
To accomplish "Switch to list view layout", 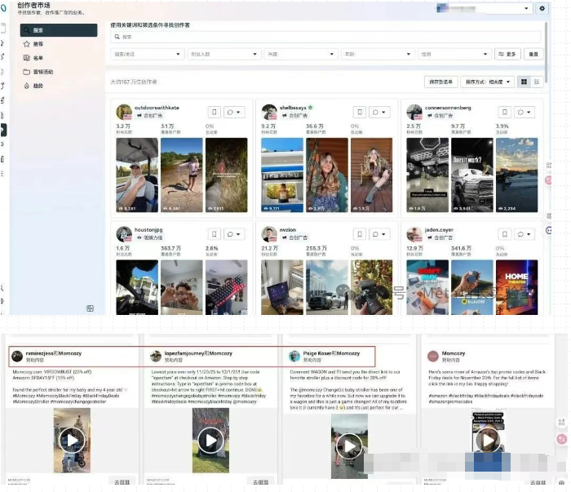I will pyautogui.click(x=536, y=82).
